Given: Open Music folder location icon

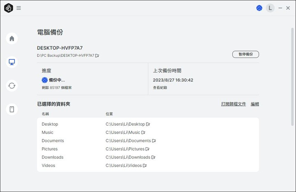Looking at the screenshot, I should [x=143, y=133].
